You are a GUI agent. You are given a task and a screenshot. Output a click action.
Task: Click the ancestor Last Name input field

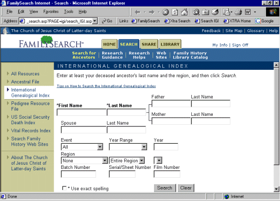[126, 112]
